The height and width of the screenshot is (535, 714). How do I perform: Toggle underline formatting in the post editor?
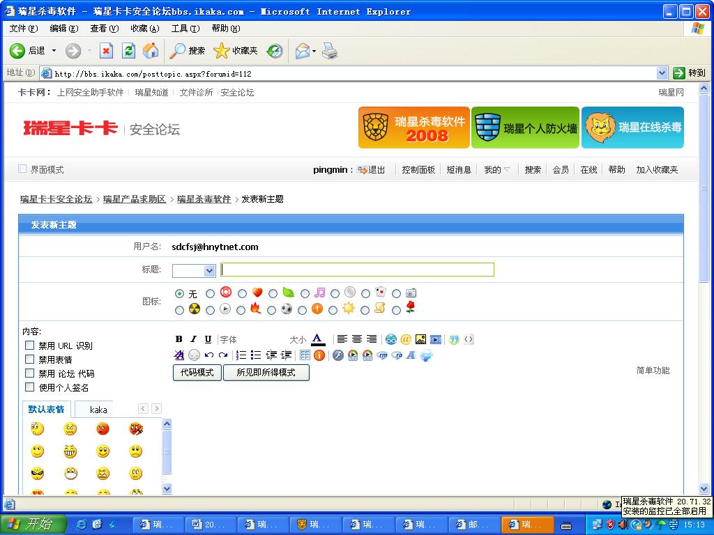coord(208,339)
